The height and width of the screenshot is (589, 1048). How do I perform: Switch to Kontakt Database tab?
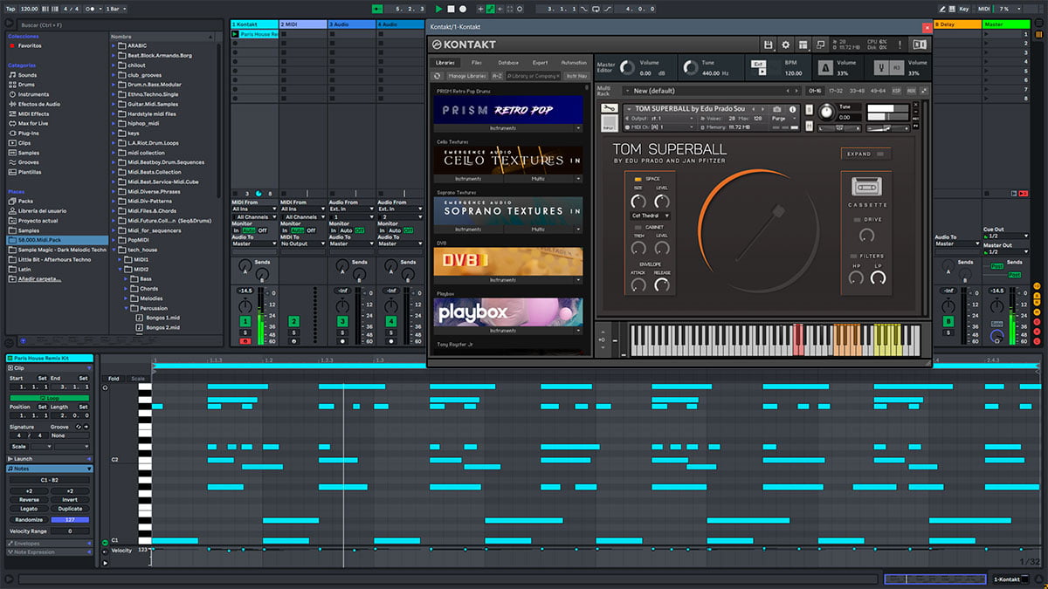pyautogui.click(x=507, y=63)
